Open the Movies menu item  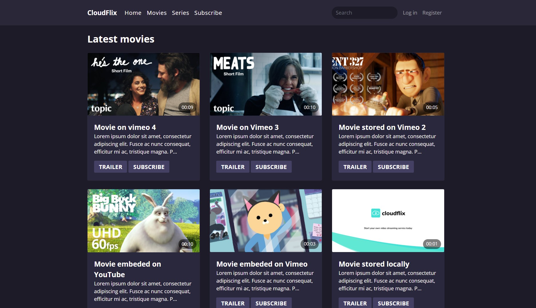[x=157, y=13]
